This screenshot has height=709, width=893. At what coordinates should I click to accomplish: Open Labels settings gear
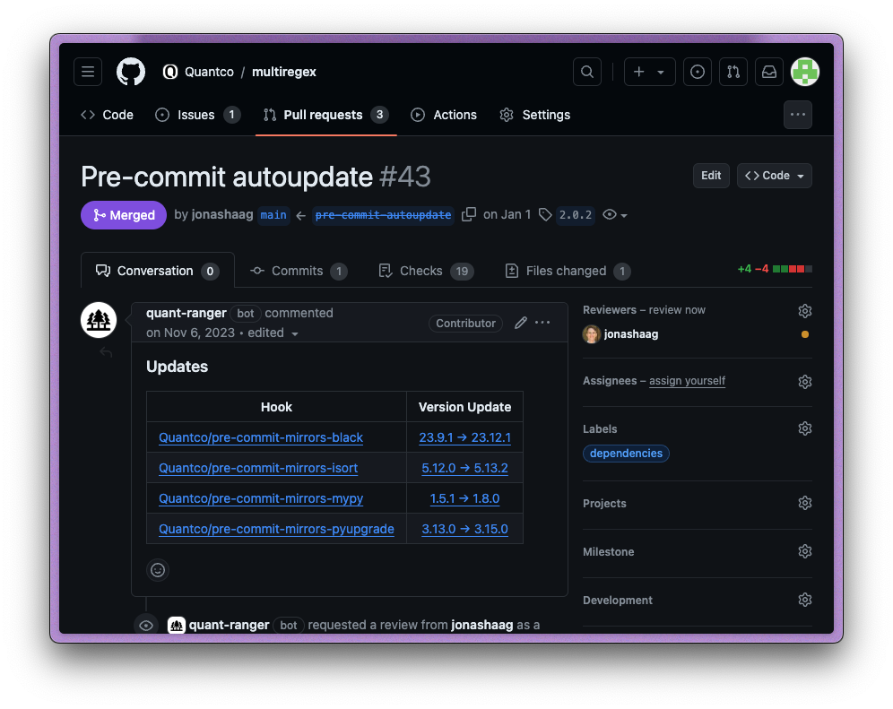[x=805, y=428]
